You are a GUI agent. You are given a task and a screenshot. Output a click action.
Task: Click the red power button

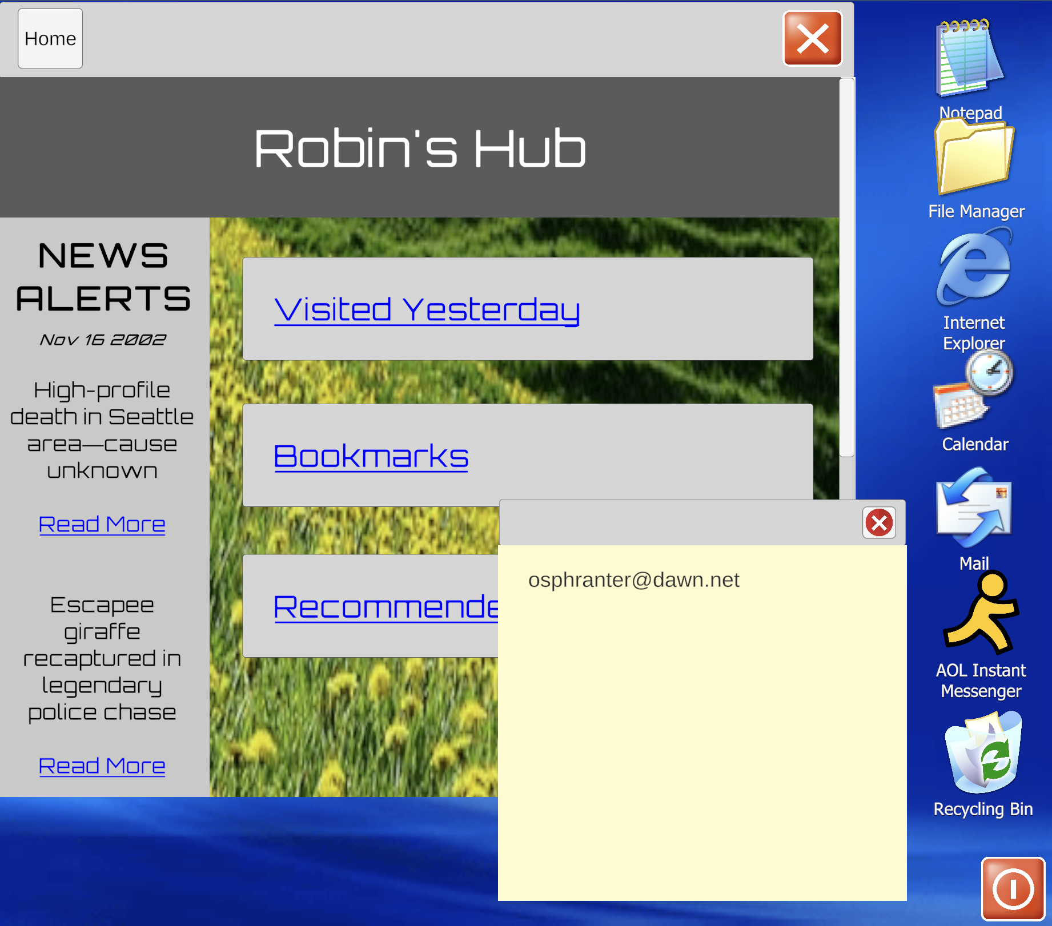tap(1013, 889)
